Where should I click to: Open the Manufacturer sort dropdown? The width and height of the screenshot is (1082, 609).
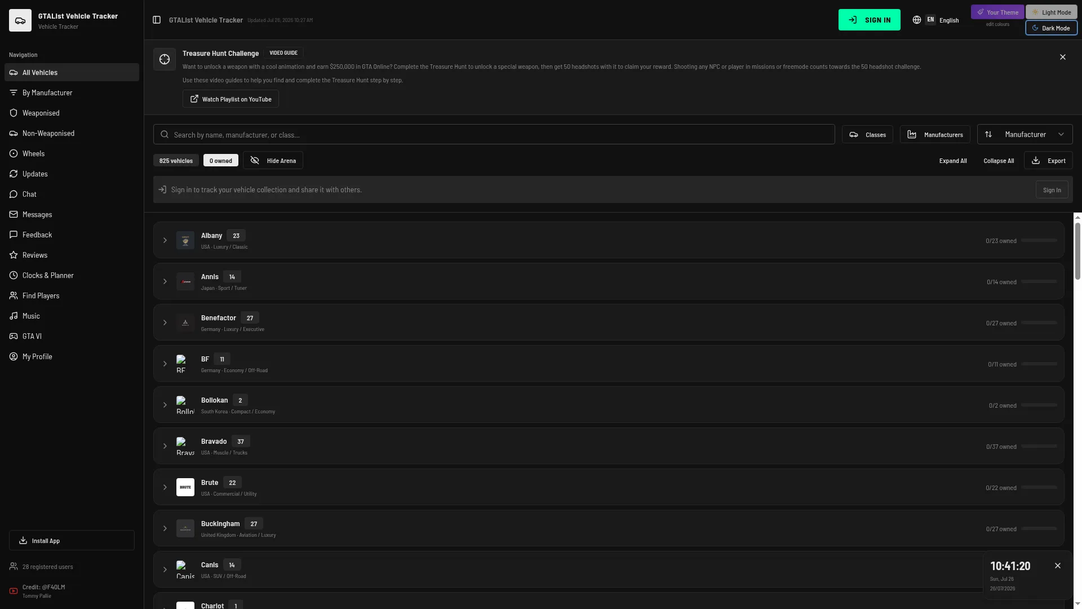[1025, 134]
